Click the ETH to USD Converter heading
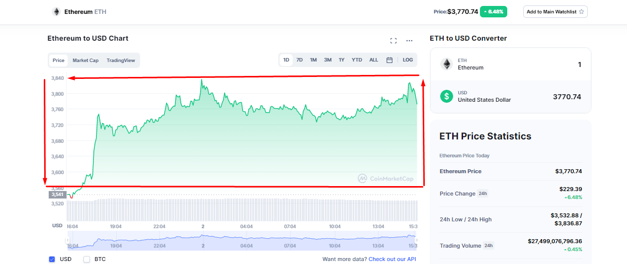This screenshot has width=627, height=264. pos(468,38)
